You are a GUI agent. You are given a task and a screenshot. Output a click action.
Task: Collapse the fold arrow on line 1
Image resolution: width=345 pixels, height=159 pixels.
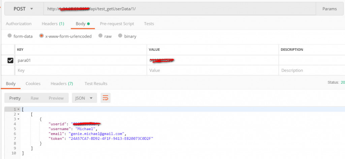19,109
